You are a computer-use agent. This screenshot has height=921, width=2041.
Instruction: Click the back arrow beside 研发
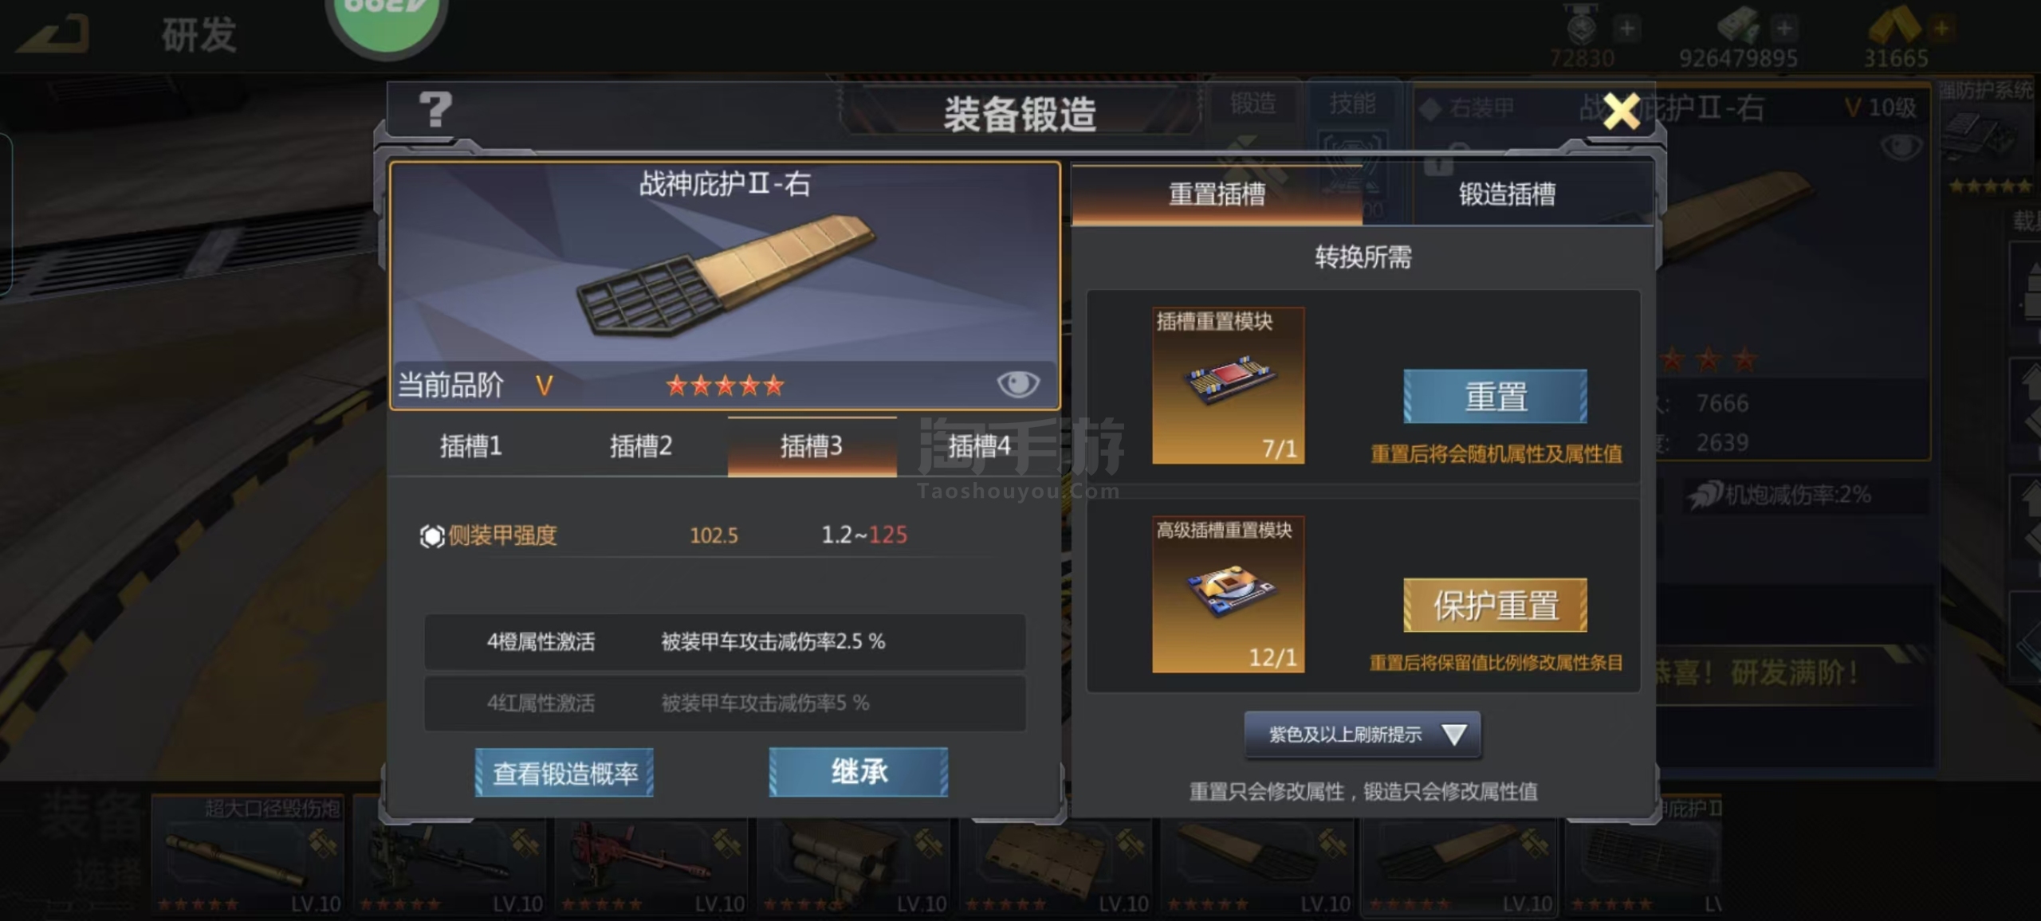coord(53,34)
